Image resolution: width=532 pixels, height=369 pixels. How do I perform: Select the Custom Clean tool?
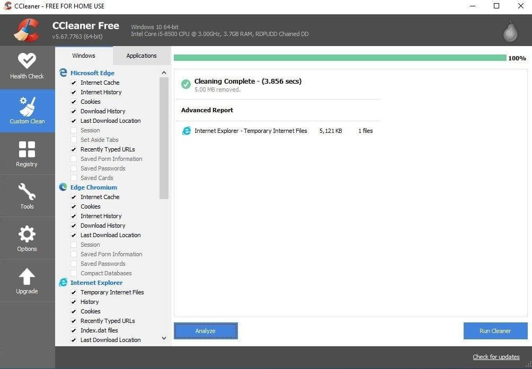26,110
